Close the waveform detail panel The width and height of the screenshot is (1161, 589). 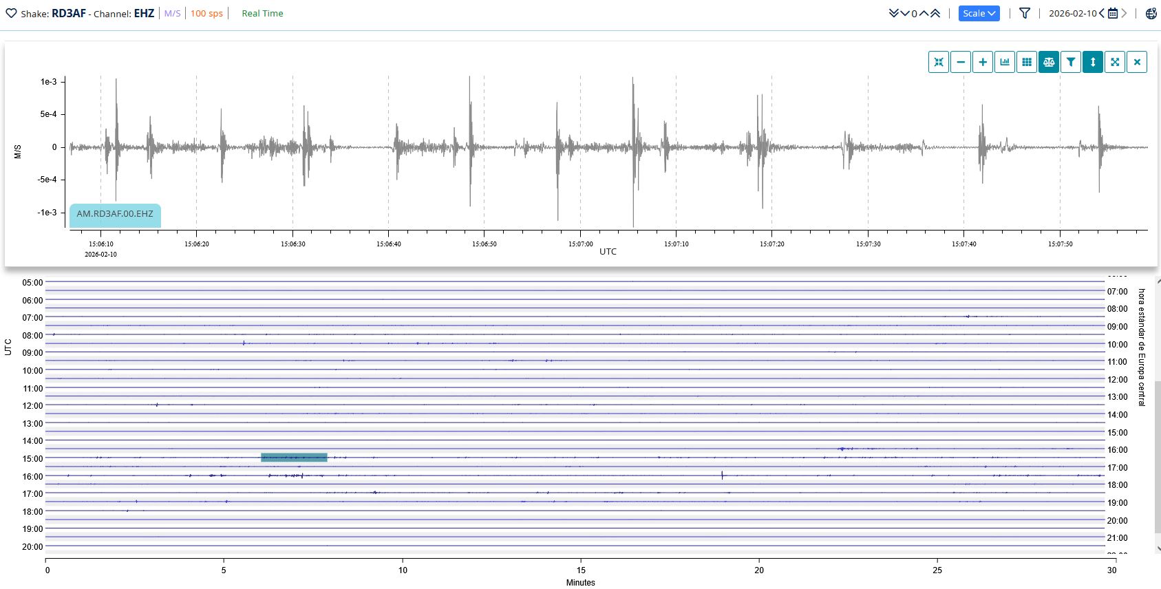[x=1137, y=62]
